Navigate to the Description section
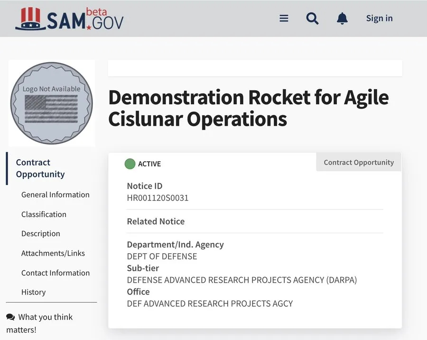The width and height of the screenshot is (427, 340). [x=41, y=234]
